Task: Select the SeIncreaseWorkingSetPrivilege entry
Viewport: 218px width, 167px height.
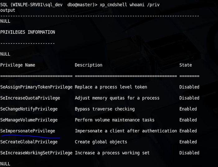Action: tap(36, 153)
